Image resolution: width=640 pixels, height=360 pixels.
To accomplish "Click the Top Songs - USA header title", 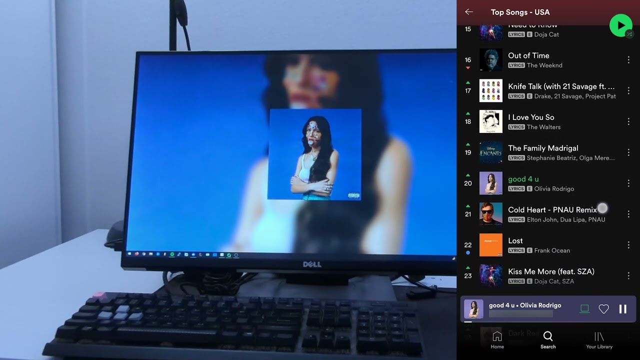I will [520, 12].
